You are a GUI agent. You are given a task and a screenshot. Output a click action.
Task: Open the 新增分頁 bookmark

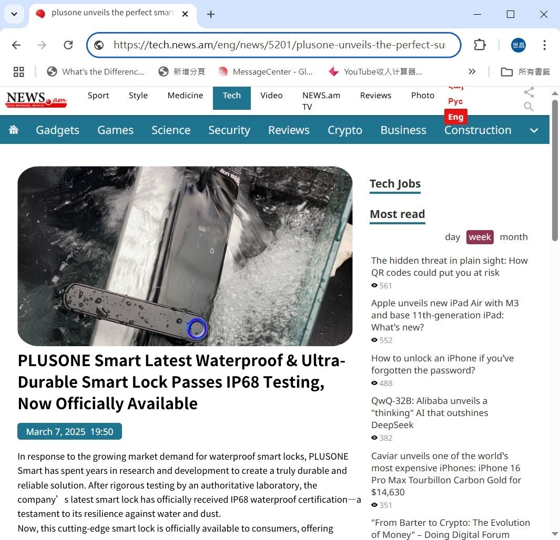pyautogui.click(x=182, y=71)
